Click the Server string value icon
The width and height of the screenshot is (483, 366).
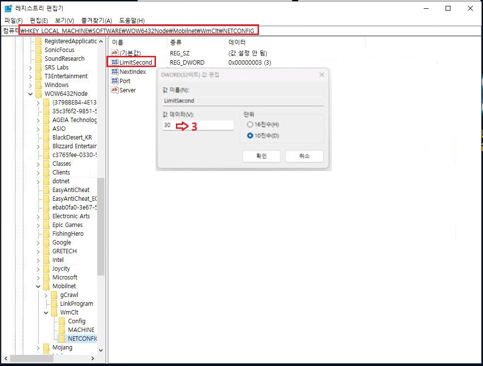tap(115, 90)
